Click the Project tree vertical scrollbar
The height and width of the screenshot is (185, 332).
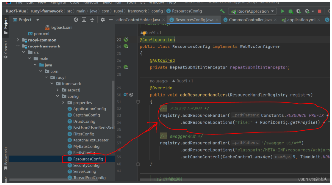click(113, 104)
